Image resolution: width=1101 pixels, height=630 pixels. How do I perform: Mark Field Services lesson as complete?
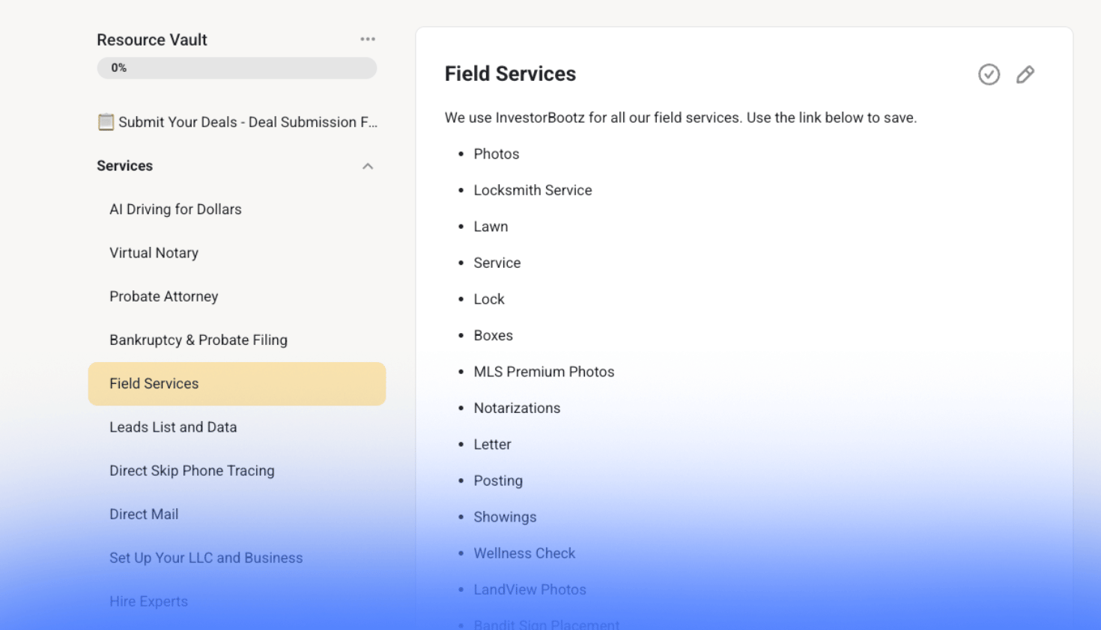989,74
